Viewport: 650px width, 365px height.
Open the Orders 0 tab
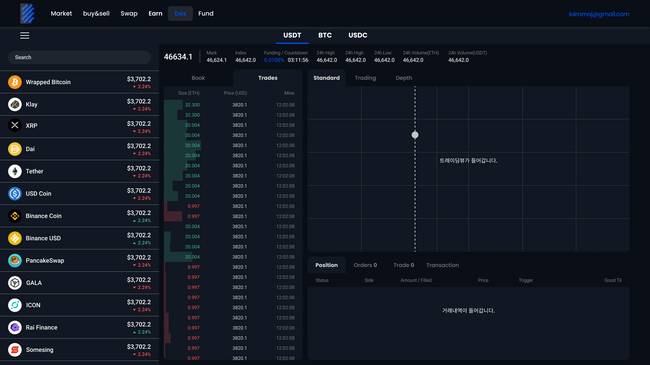click(365, 265)
